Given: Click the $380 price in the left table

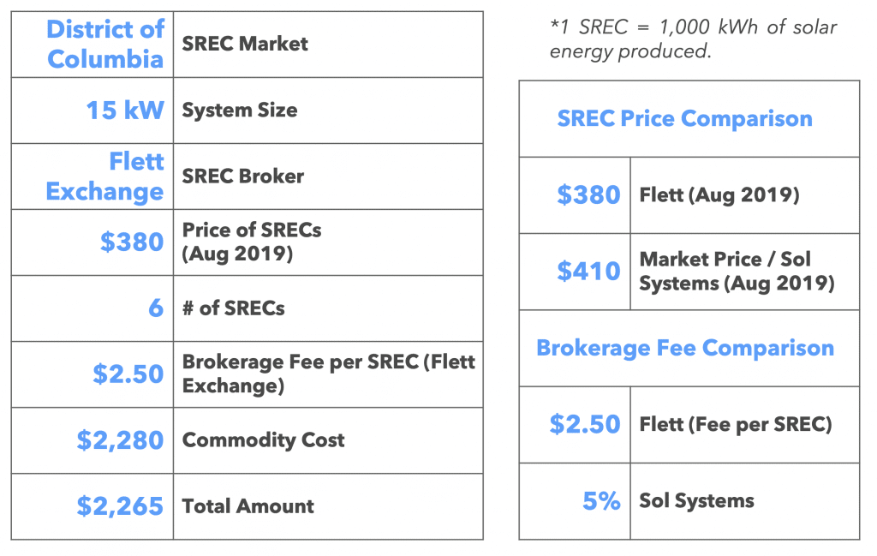Looking at the screenshot, I should coord(132,242).
